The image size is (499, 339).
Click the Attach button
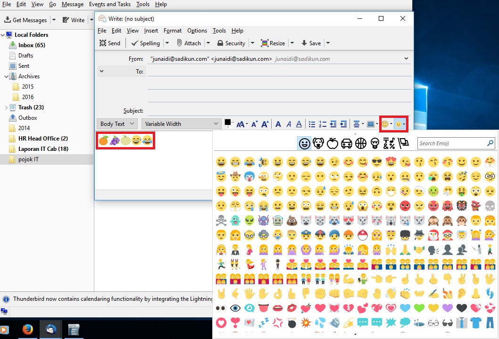coord(189,43)
